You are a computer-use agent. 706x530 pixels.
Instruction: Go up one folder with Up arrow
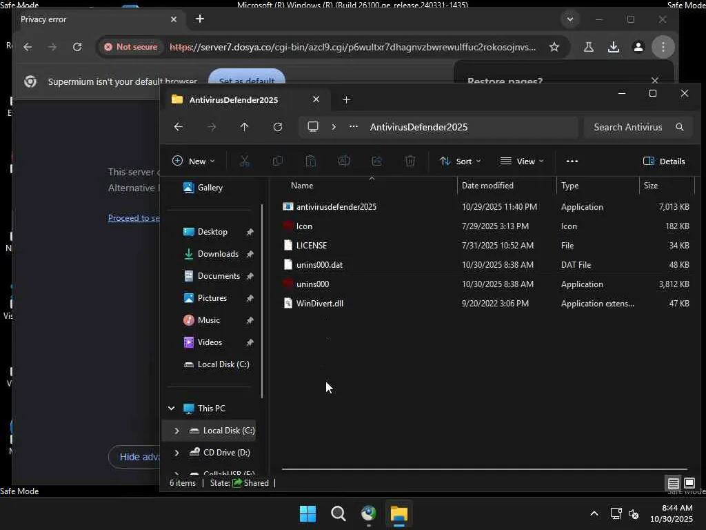[x=244, y=127]
